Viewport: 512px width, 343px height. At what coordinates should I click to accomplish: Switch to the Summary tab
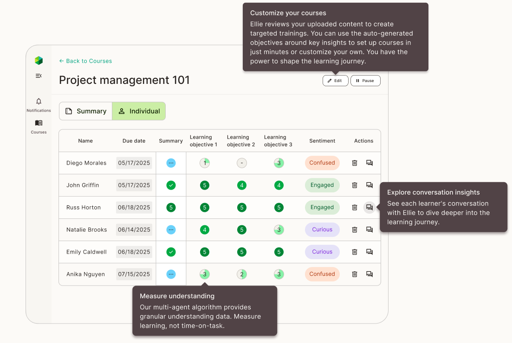(85, 111)
